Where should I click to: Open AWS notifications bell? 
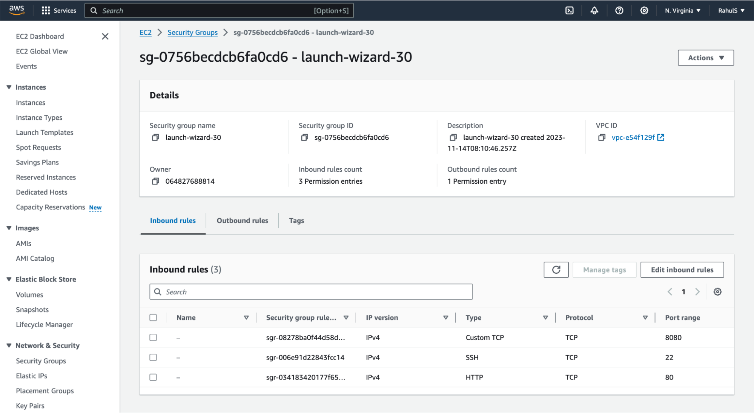(x=594, y=10)
